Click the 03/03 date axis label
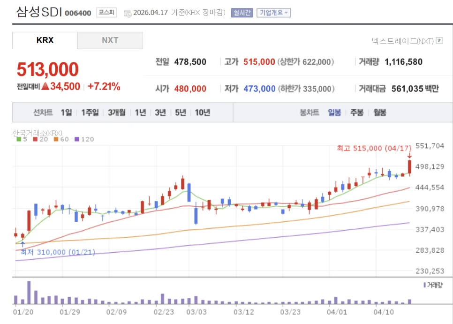Image resolution: width=453 pixels, height=324 pixels. (196, 312)
